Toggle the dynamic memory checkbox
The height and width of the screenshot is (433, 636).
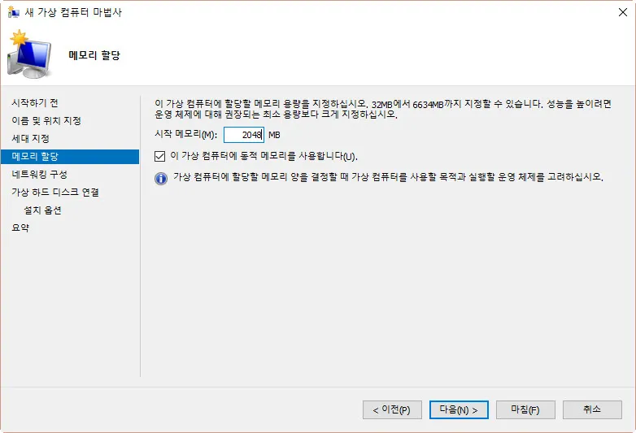[159, 156]
